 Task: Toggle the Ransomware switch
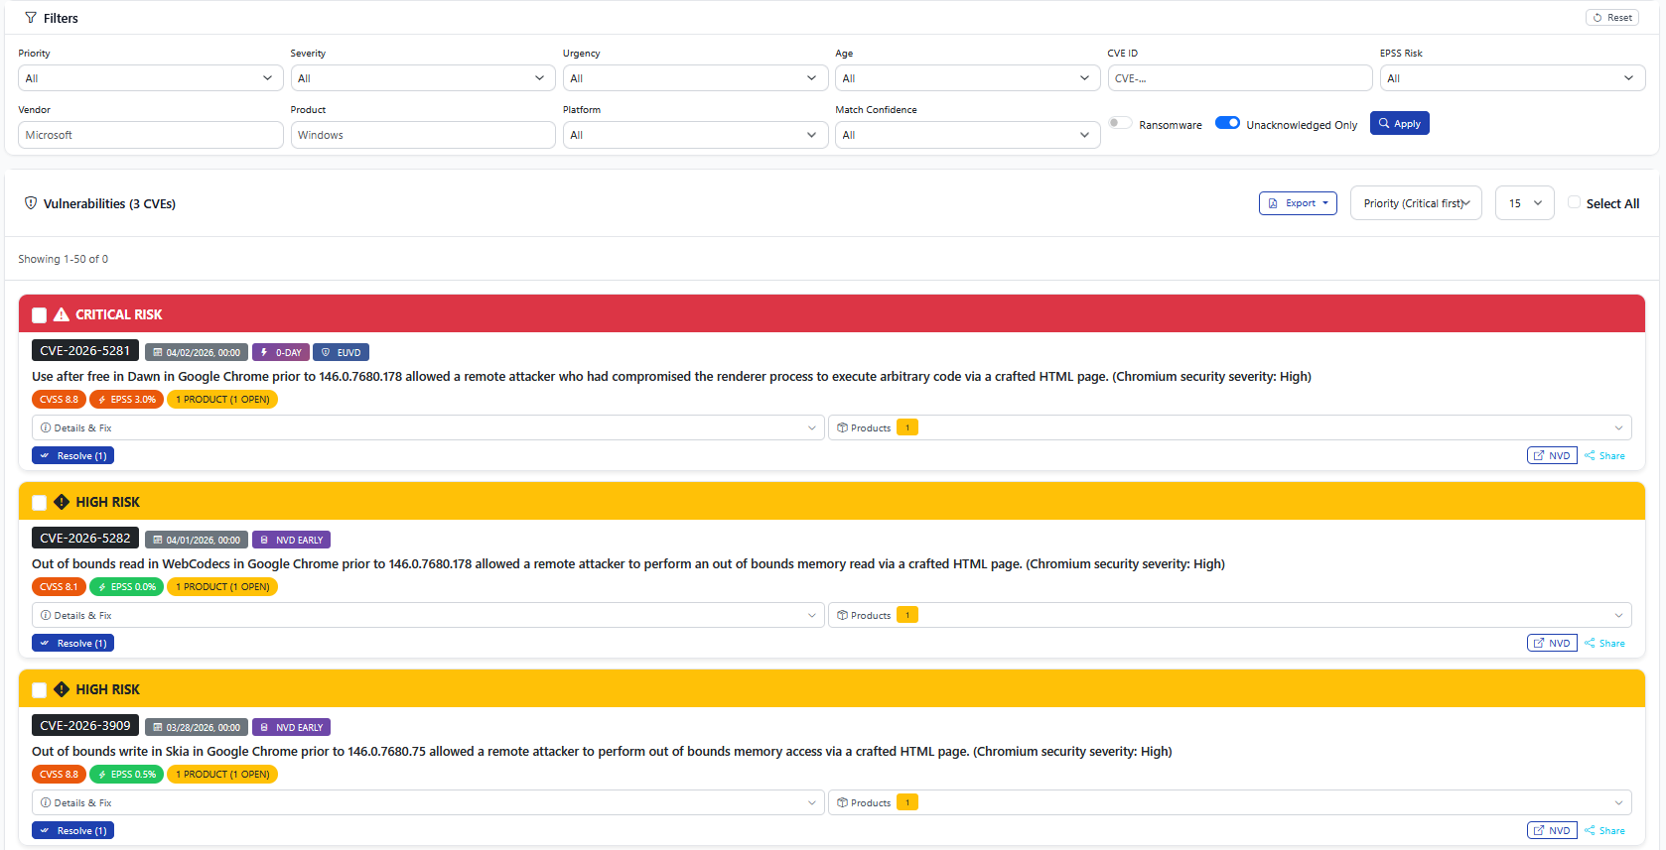[x=1120, y=123]
